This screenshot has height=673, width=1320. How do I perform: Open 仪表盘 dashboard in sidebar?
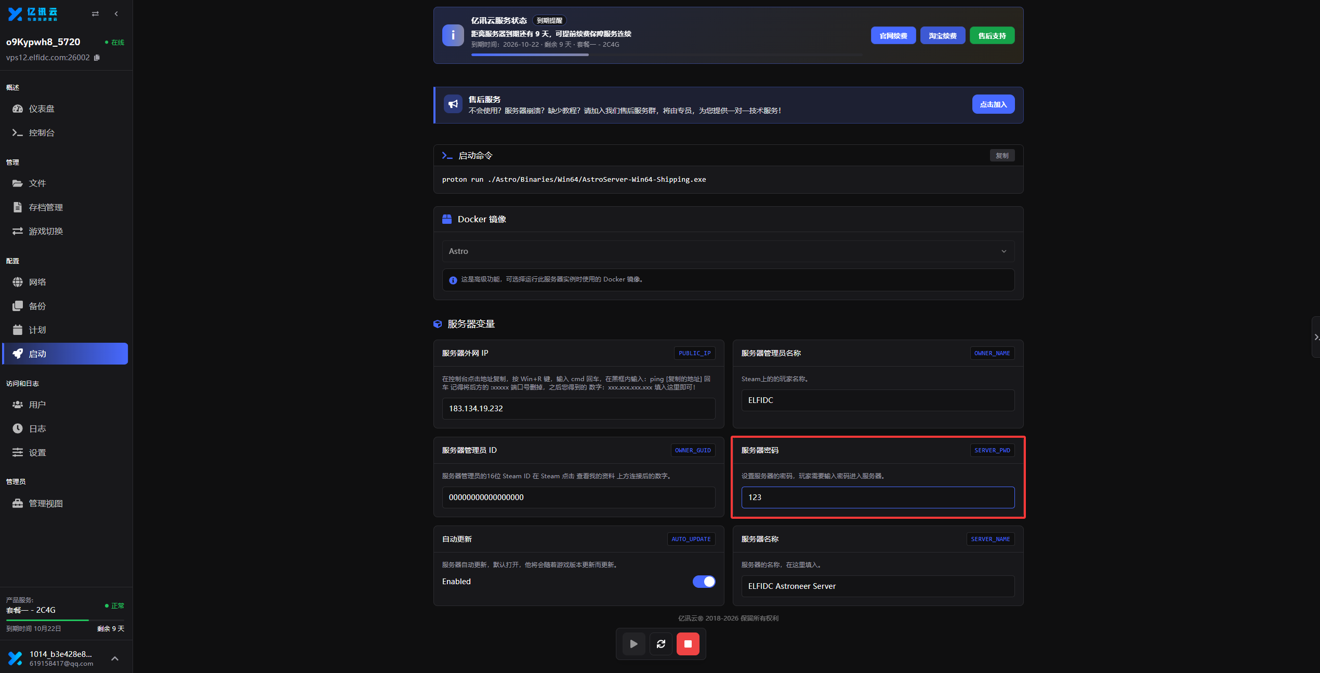65,109
